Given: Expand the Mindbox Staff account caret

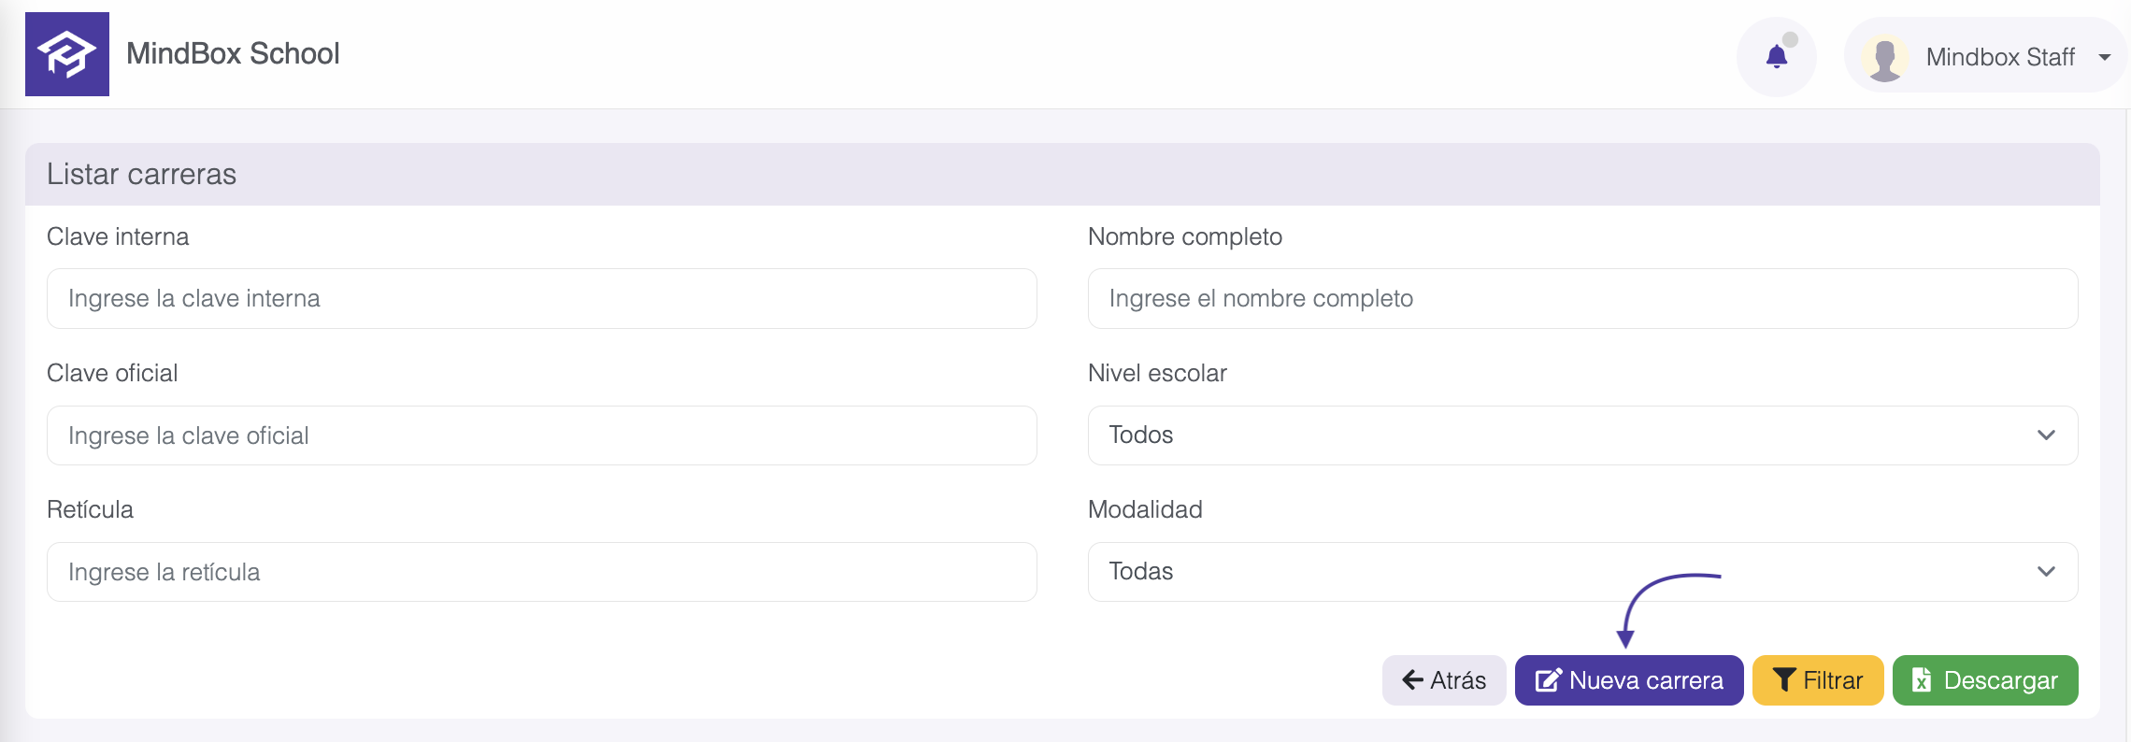Looking at the screenshot, I should pyautogui.click(x=2105, y=58).
